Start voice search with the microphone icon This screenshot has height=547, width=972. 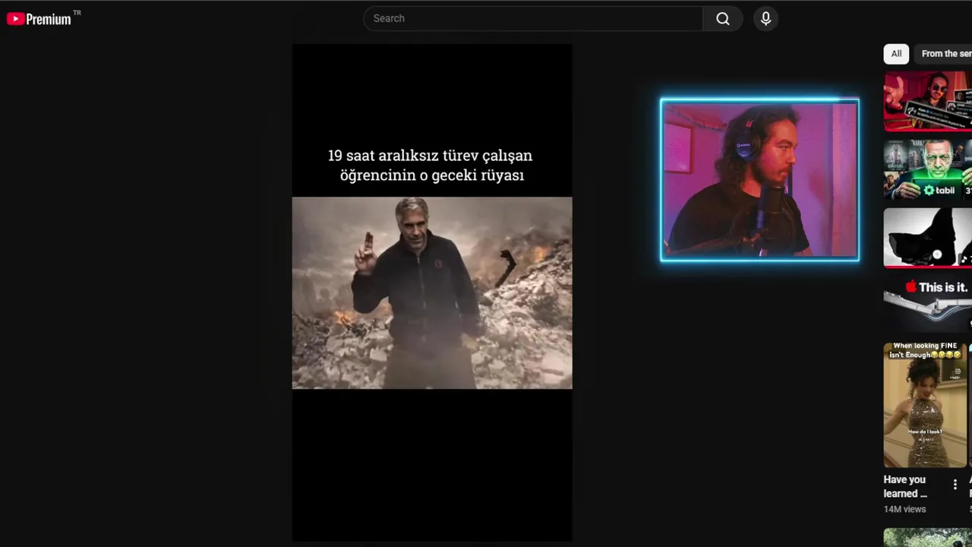[x=765, y=18]
